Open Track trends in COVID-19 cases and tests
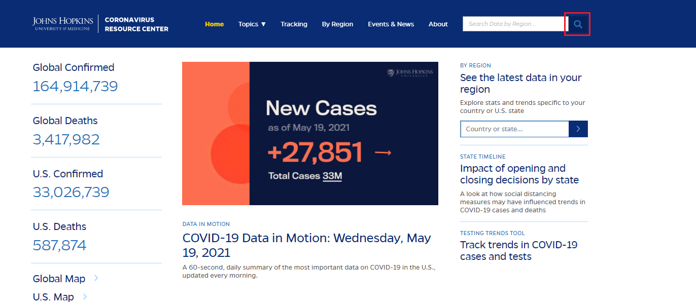Viewport: 696px width, 305px height. (x=519, y=250)
